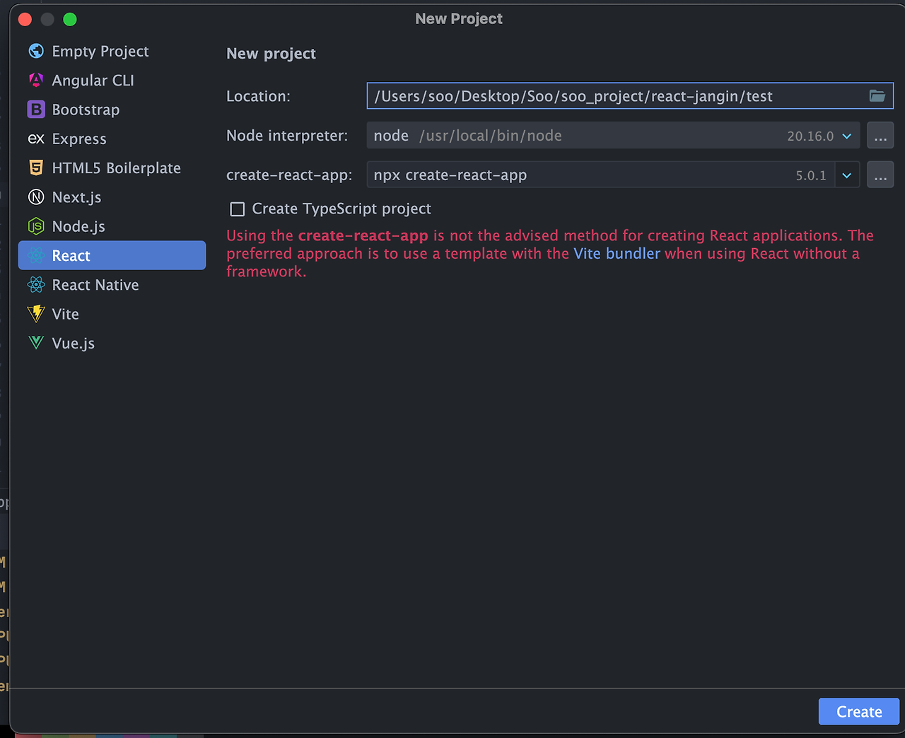Click the Express ex icon

(x=36, y=139)
